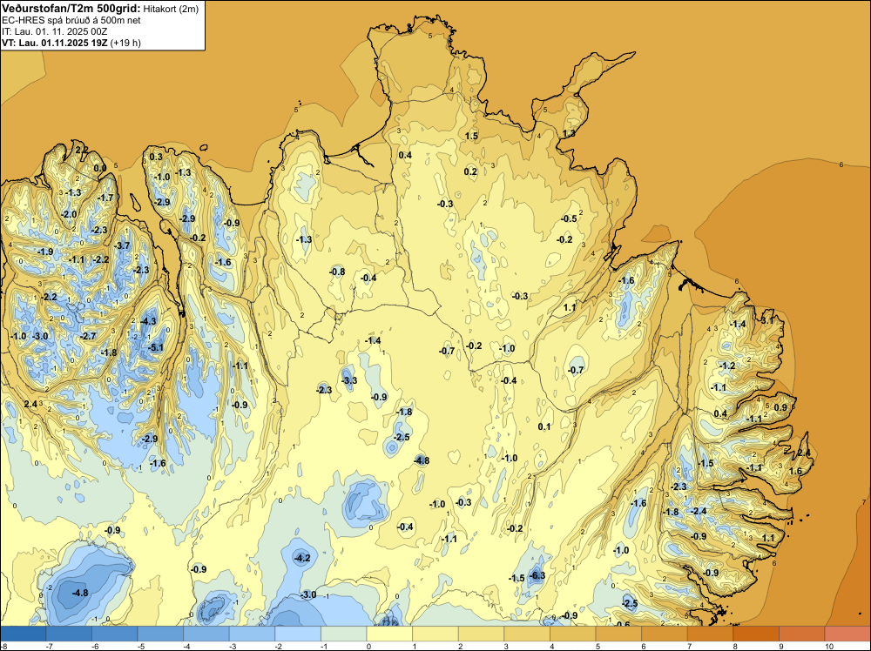Click the '0.2' temperature value
871x651 pixels.
(x=470, y=171)
